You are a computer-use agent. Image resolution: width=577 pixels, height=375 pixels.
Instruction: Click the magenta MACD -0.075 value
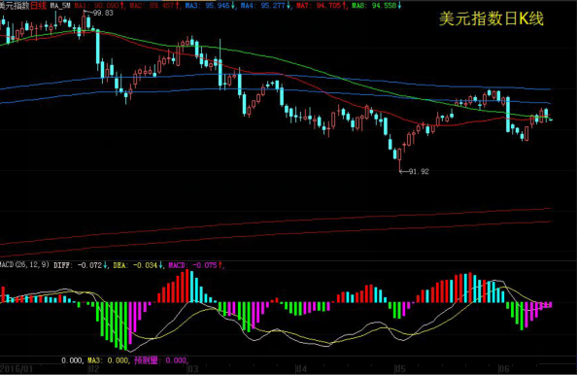[x=195, y=265]
